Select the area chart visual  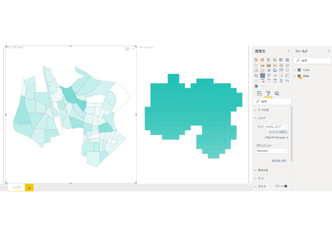pyautogui.click(x=262, y=65)
